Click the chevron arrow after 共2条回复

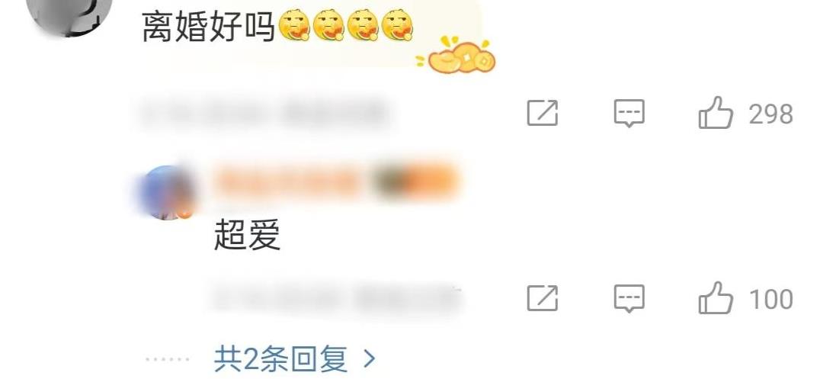[369, 359]
